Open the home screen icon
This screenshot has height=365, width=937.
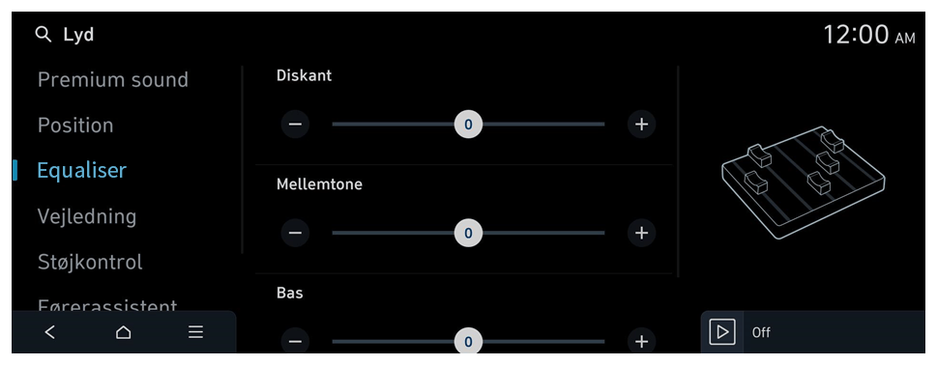(x=123, y=332)
